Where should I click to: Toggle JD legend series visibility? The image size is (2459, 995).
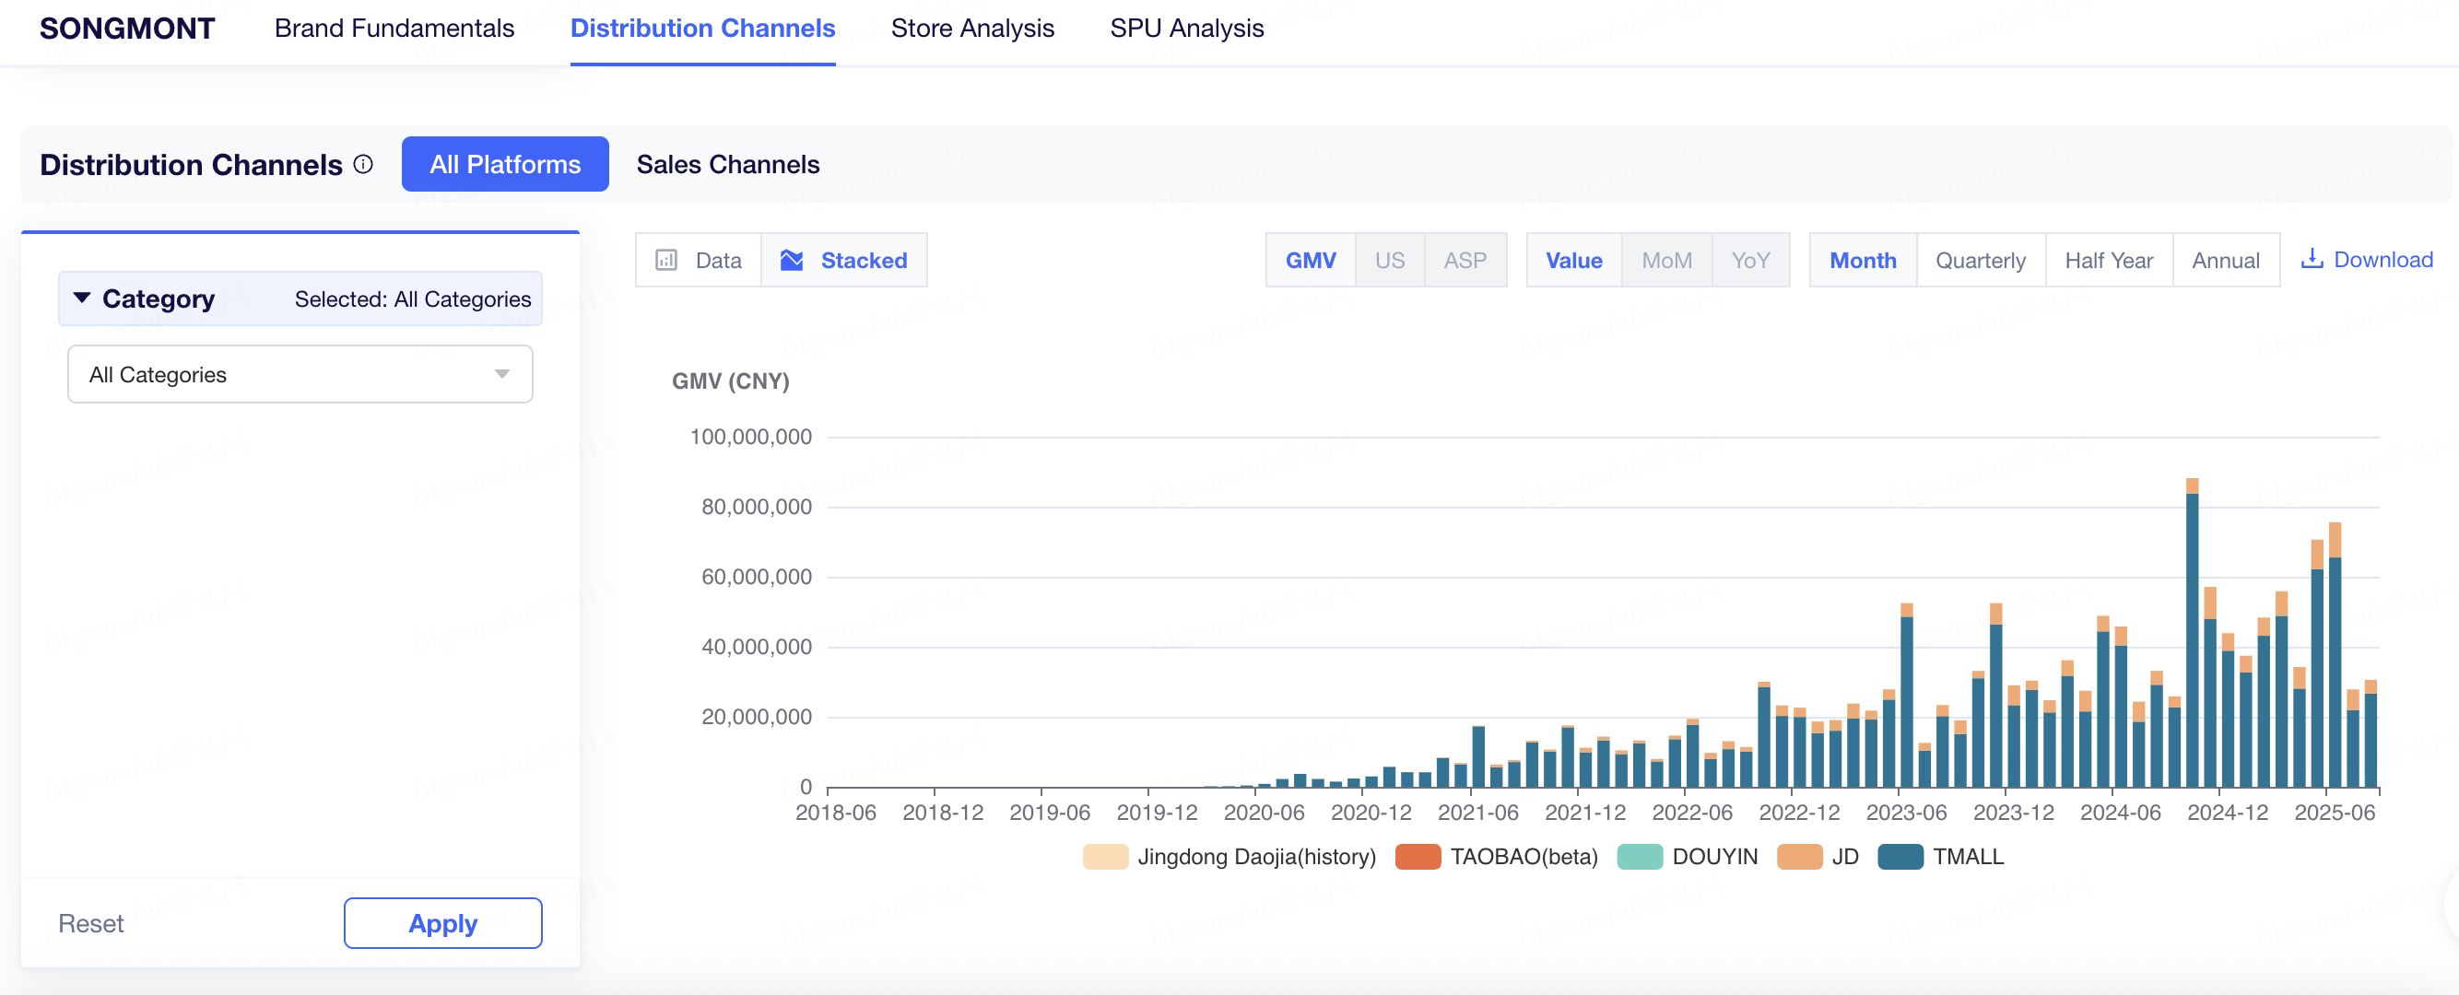click(x=1799, y=857)
